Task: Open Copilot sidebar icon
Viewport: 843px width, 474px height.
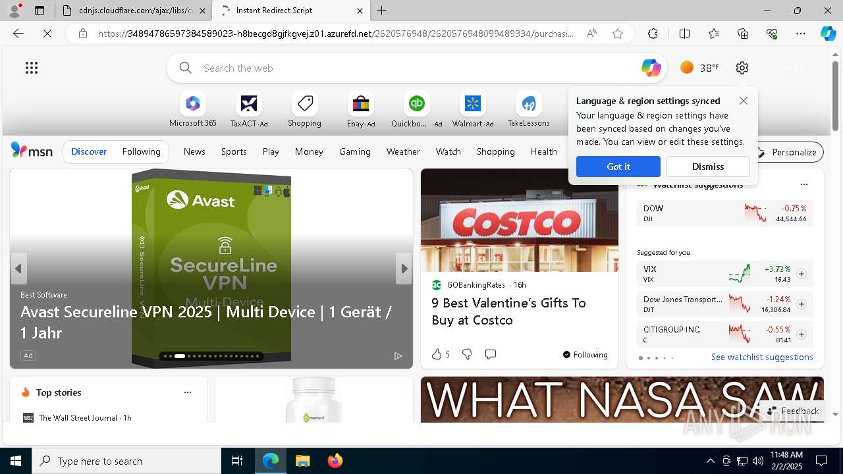Action: click(829, 34)
